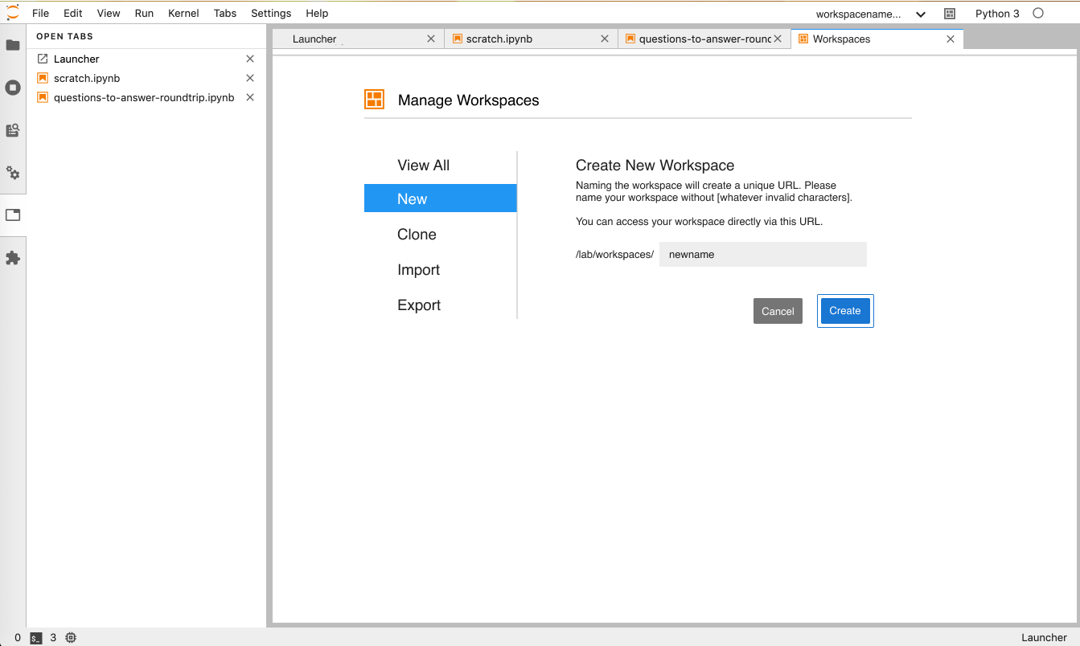The image size is (1080, 646).
Task: Click the kernel chip icon in status bar
Action: [71, 638]
